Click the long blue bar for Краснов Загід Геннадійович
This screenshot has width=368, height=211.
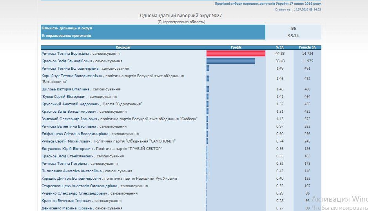coord(230,61)
